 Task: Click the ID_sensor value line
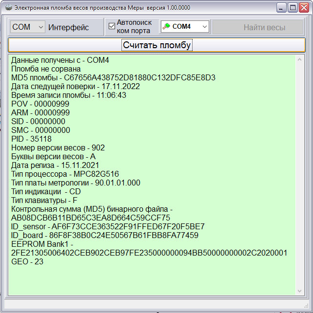pyautogui.click(x=108, y=227)
